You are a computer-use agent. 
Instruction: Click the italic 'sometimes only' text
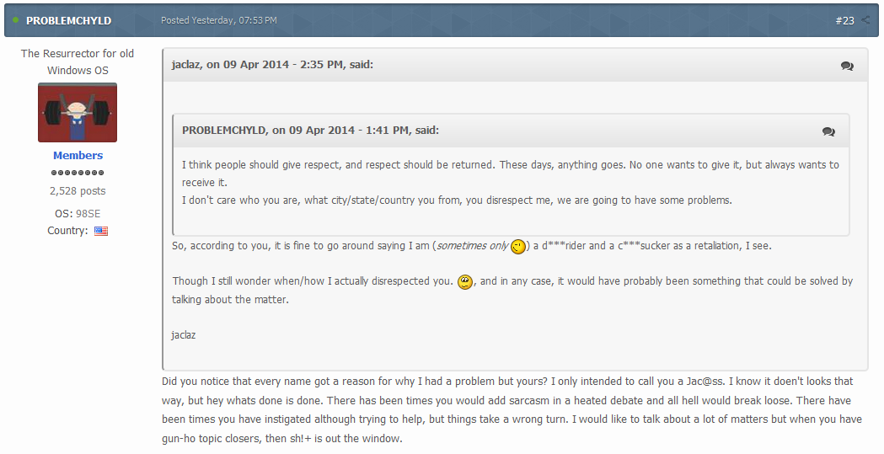pyautogui.click(x=472, y=246)
